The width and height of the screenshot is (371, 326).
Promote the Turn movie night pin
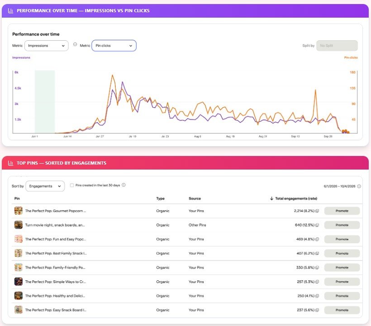click(x=342, y=225)
